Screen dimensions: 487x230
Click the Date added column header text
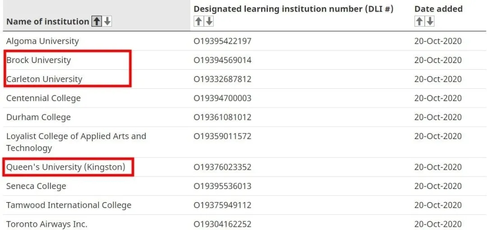438,9
